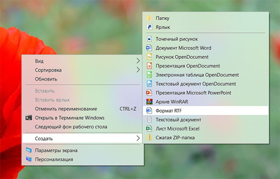The image size is (280, 179).
Task: Click the icon beside Персонализация
Action: tap(28, 159)
